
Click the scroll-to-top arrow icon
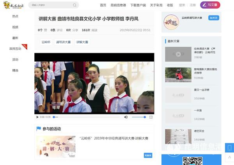click(x=229, y=158)
